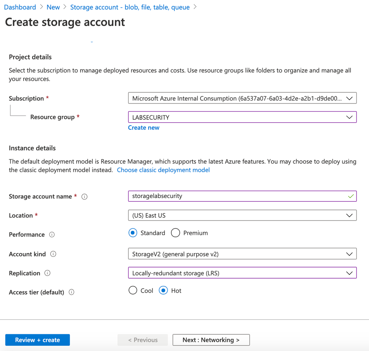This screenshot has height=351, width=369.
Task: Click the Storage account name text field
Action: pos(236,196)
